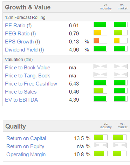Click the Return on Equity link
The height and width of the screenshot is (165, 130).
[x=25, y=146]
